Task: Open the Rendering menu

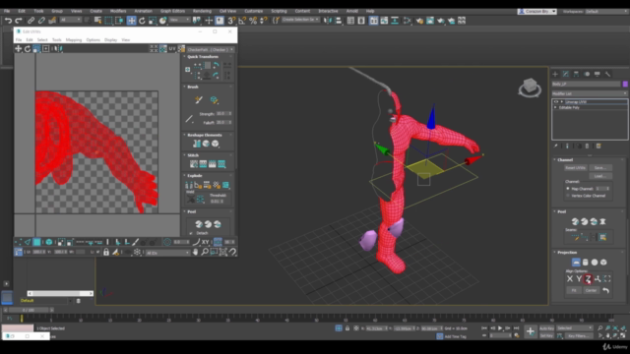Action: (202, 11)
